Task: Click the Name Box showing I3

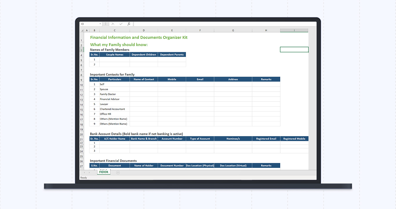Action: tap(89, 24)
